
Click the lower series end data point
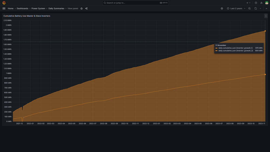[x=265, y=75]
